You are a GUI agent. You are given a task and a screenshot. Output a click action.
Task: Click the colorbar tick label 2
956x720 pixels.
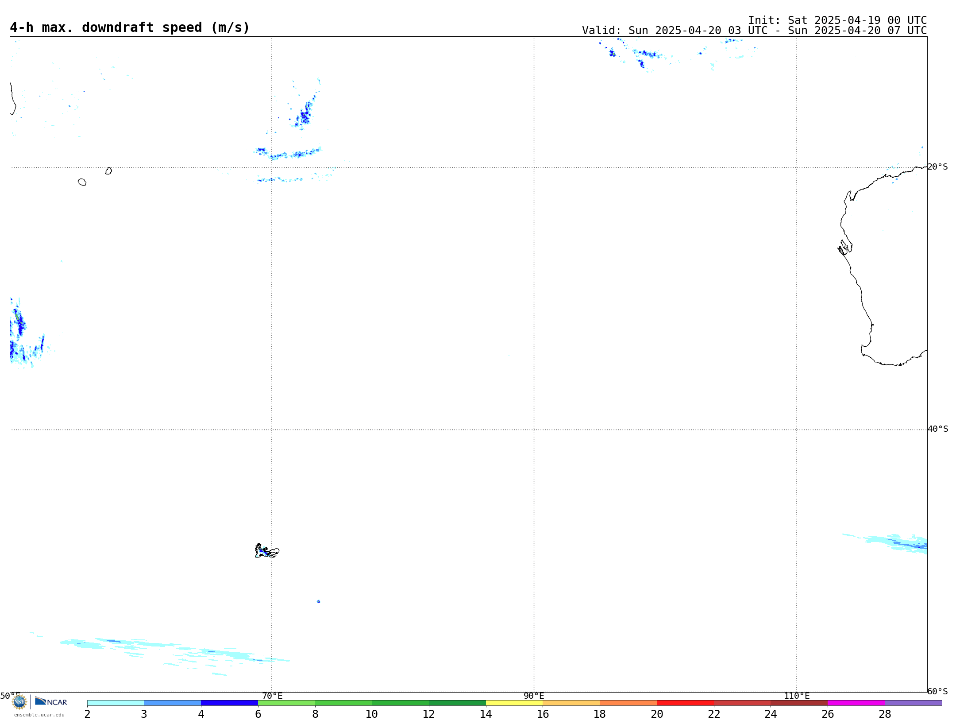click(87, 714)
